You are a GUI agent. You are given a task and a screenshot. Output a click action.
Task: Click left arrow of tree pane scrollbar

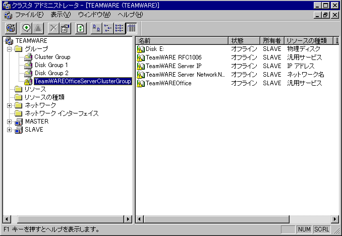(7, 219)
